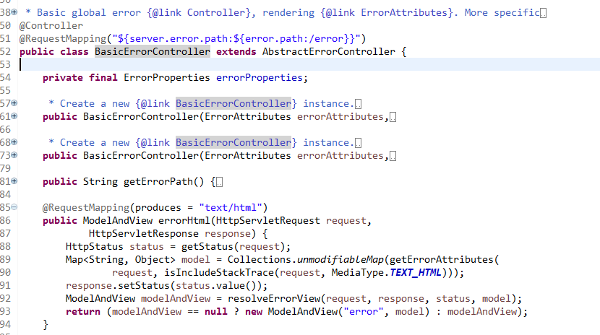Click the folded-text box ending line 61
Screen dimensions: 600x335
[x=393, y=117]
